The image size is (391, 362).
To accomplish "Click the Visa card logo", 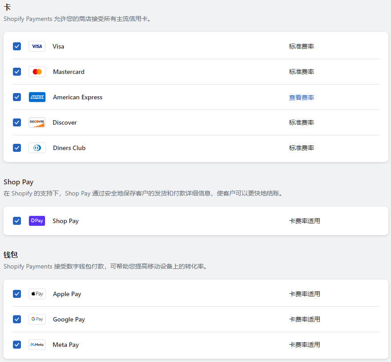I will 37,46.
